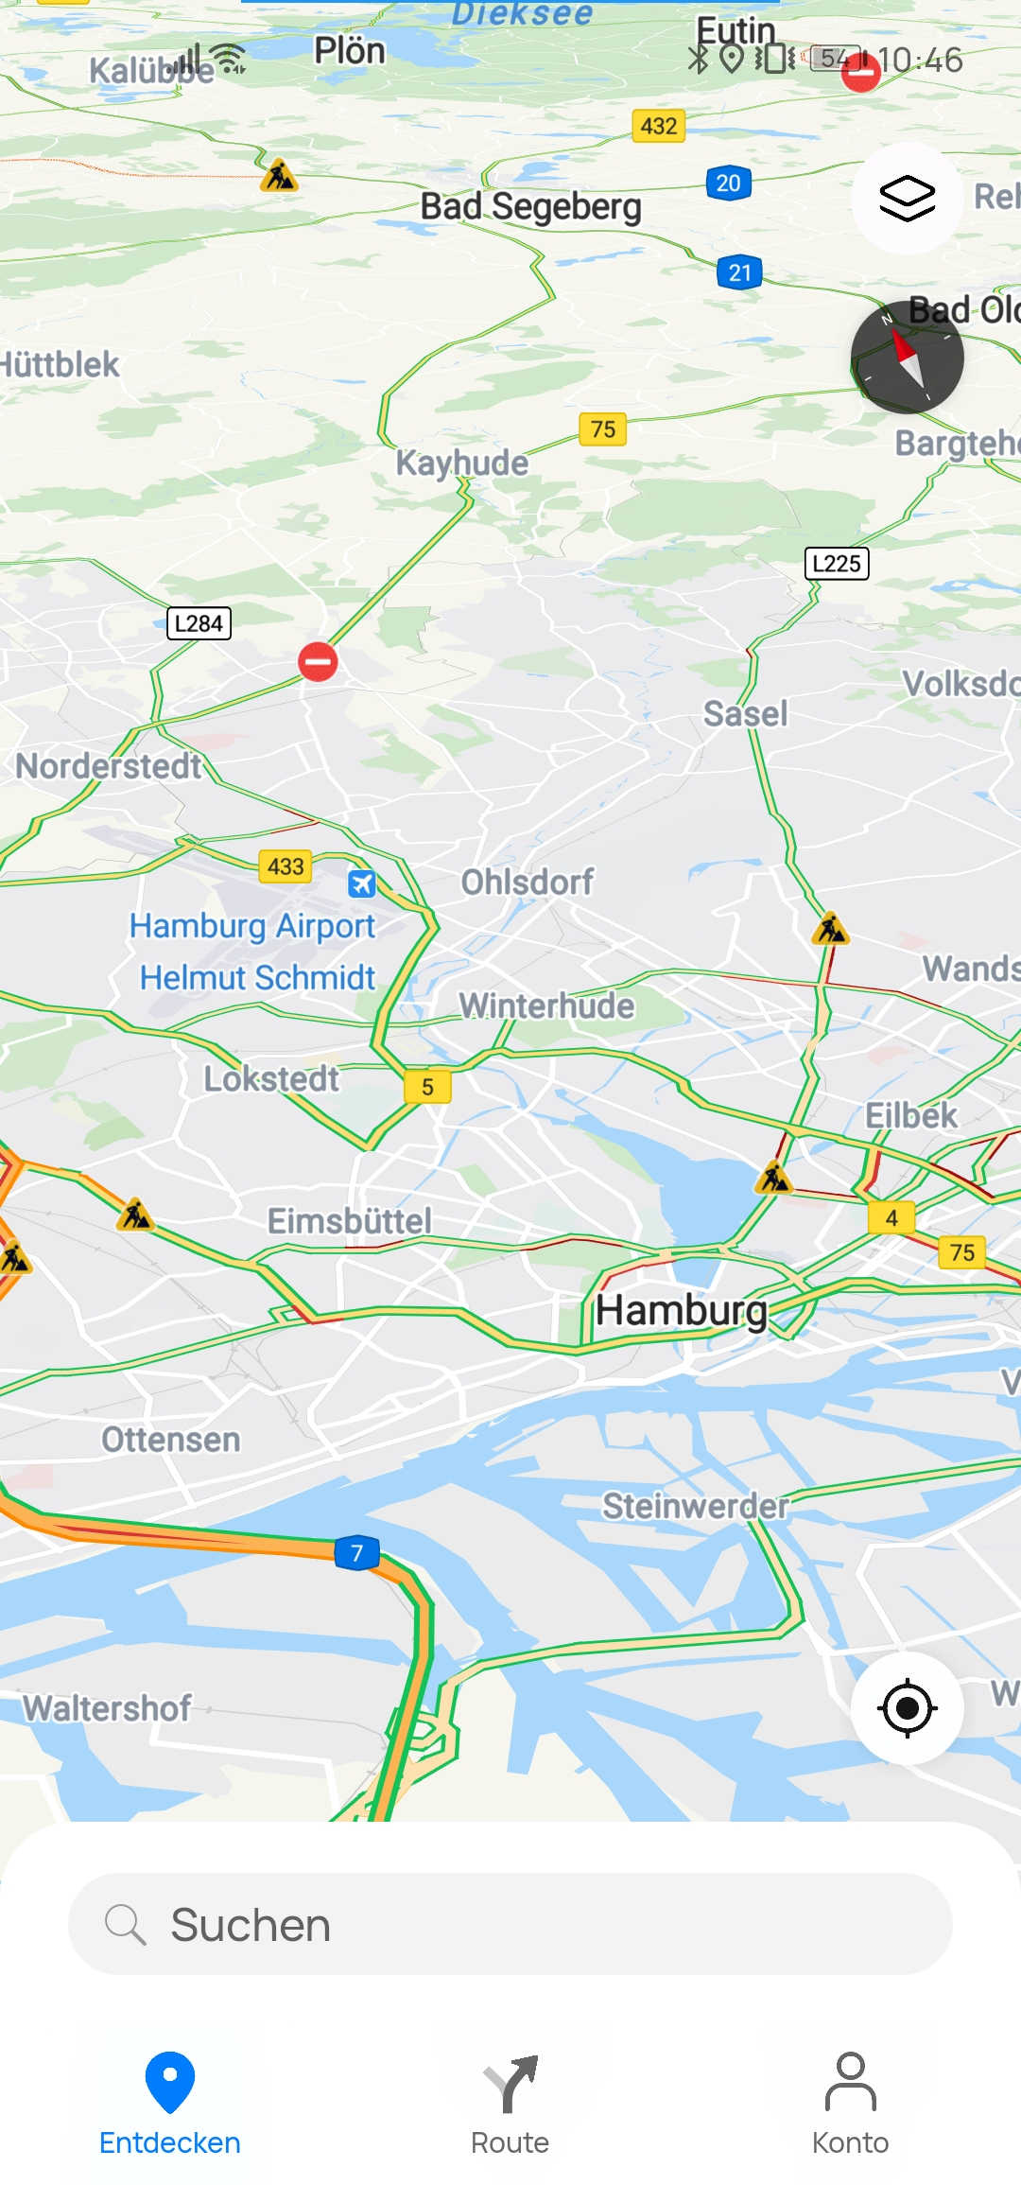Tap roadworks warning sign near Eilbek
Screen dimensions: 1021x2185
click(773, 1178)
